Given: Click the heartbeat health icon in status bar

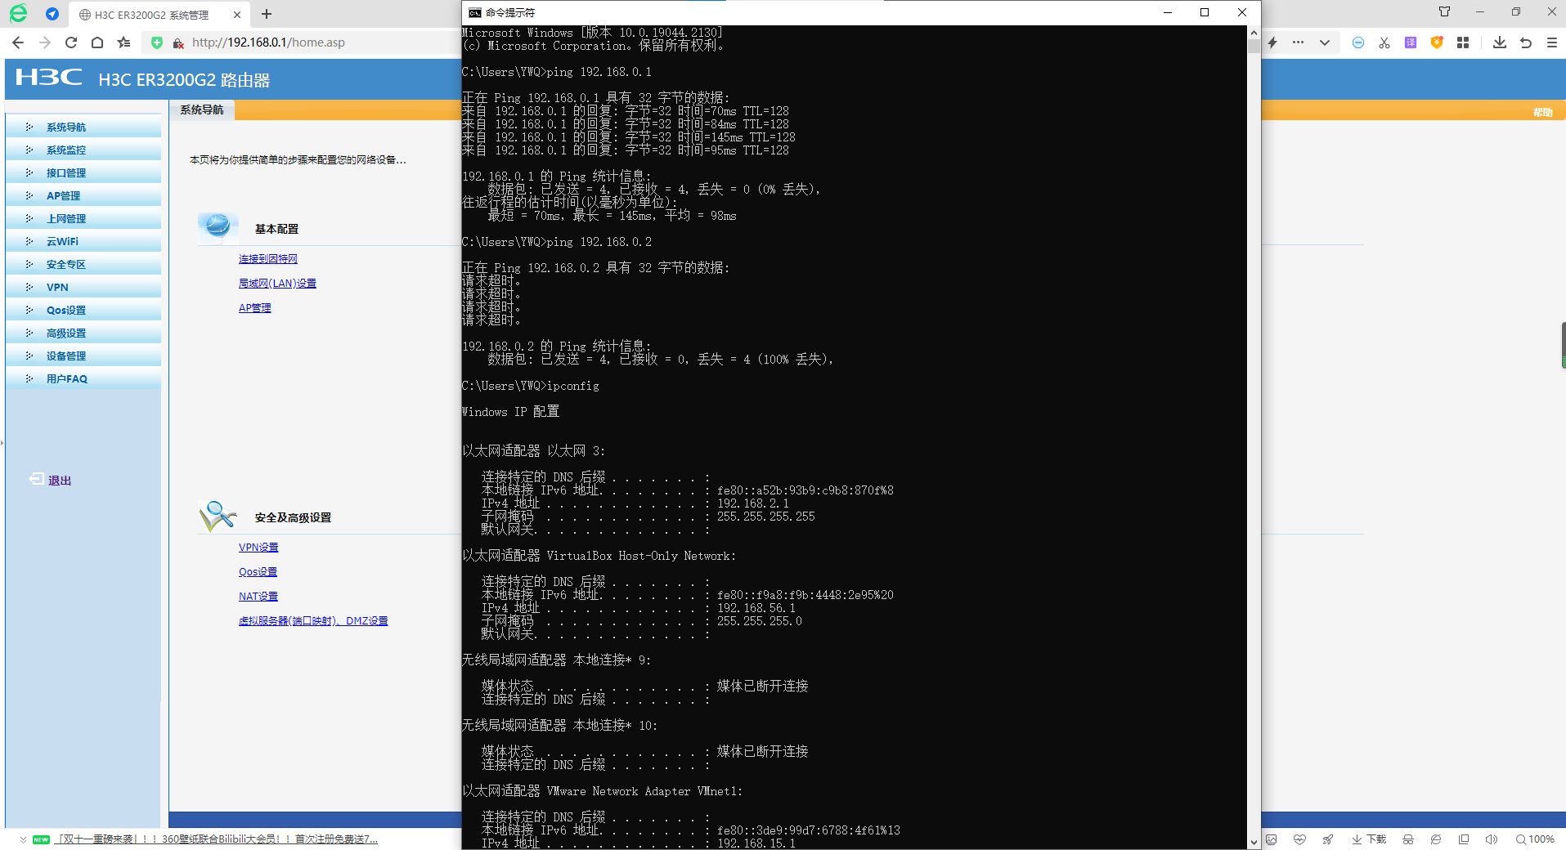Looking at the screenshot, I should [1299, 839].
